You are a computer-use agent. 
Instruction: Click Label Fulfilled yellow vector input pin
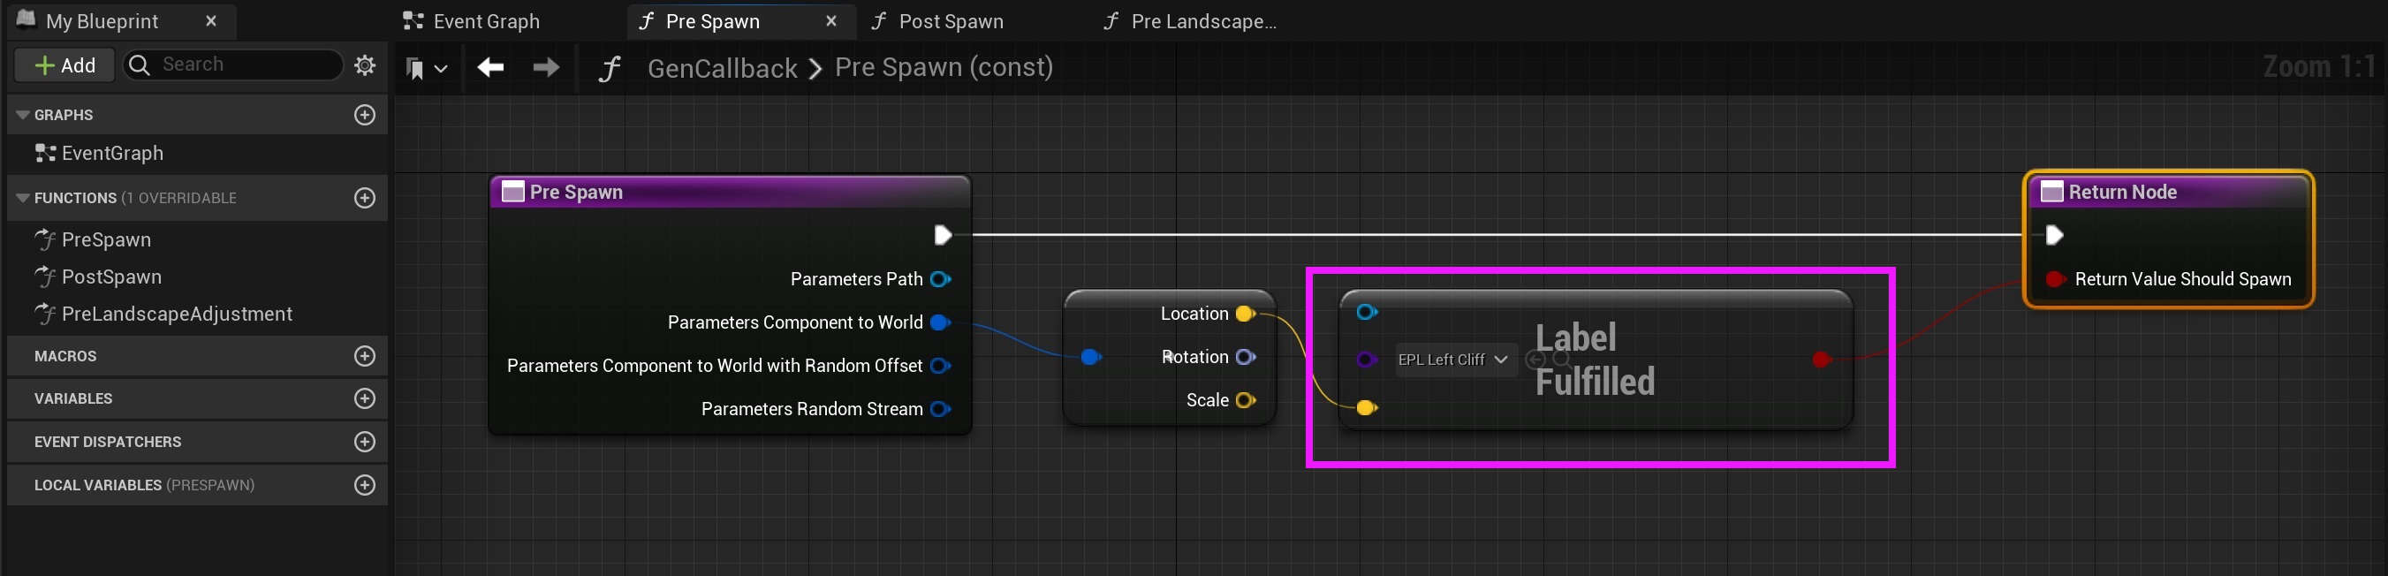[1367, 408]
